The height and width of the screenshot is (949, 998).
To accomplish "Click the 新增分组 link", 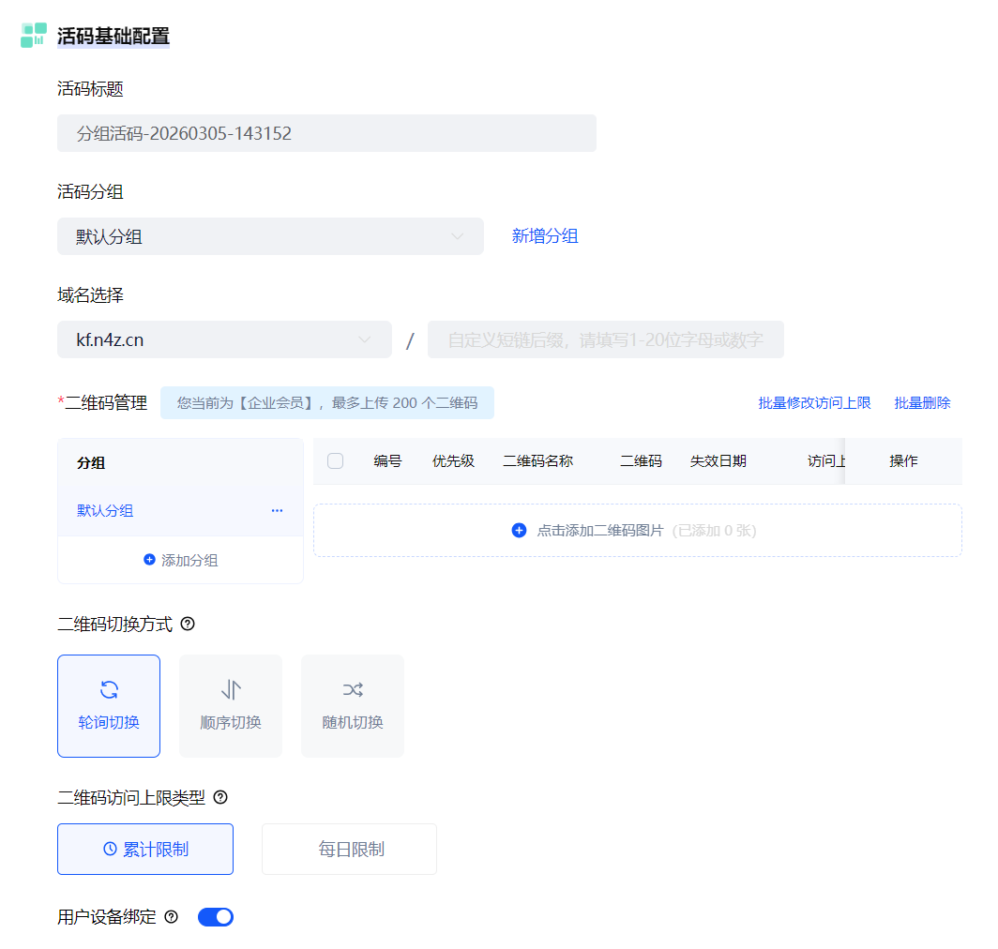I will click(545, 236).
